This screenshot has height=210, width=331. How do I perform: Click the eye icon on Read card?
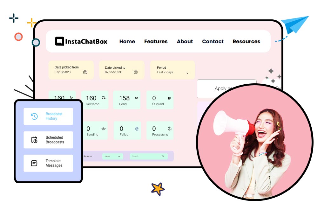click(137, 98)
